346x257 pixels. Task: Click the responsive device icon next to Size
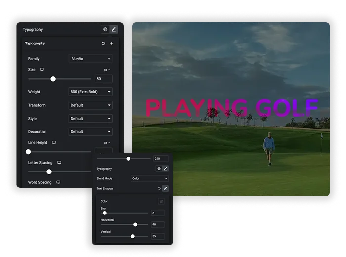click(x=42, y=70)
